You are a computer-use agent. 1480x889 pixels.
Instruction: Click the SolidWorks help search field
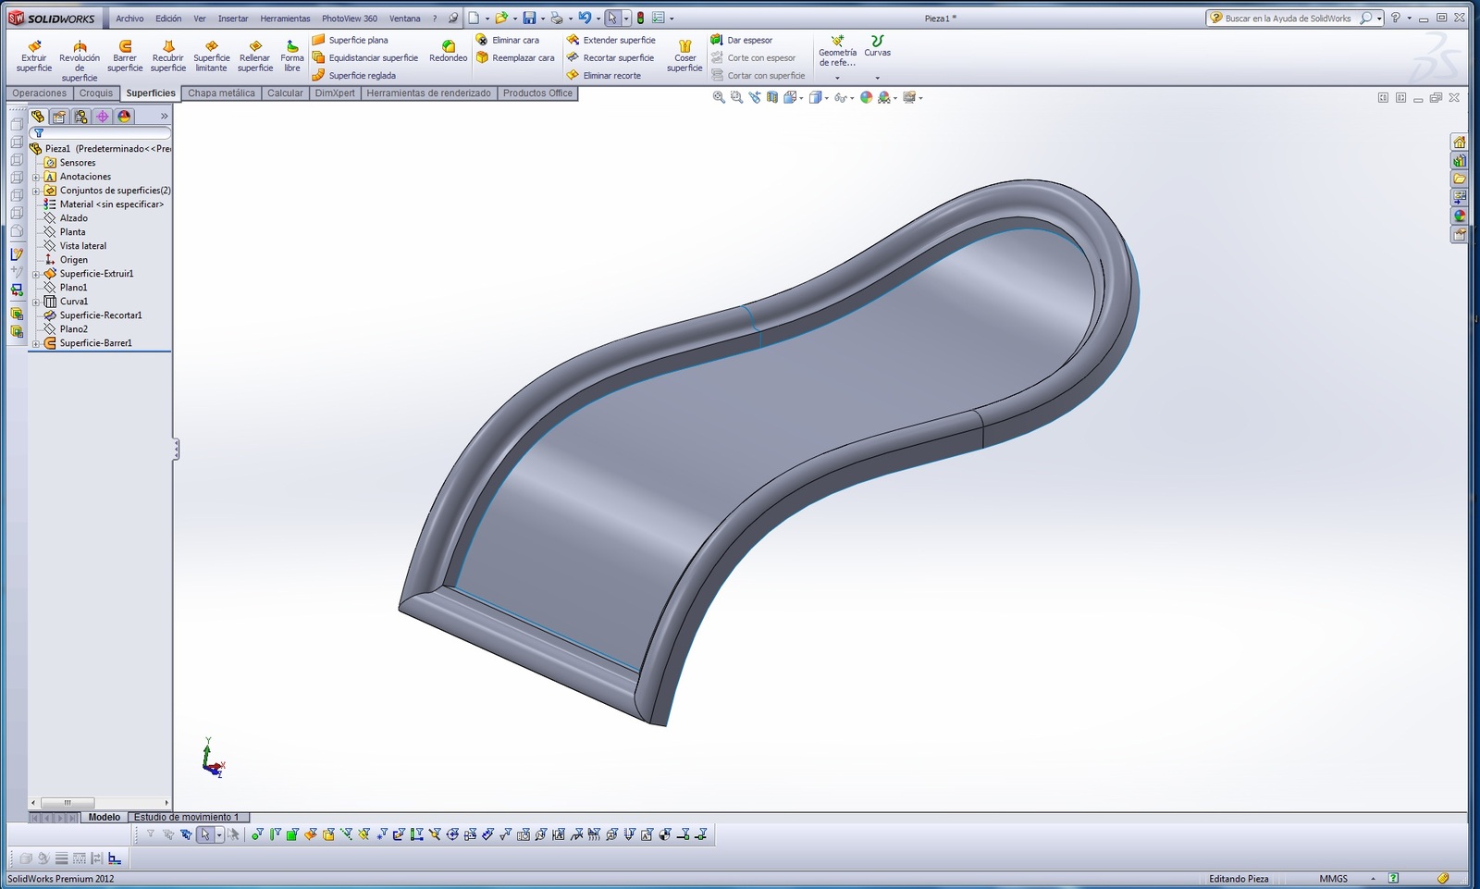point(1288,19)
